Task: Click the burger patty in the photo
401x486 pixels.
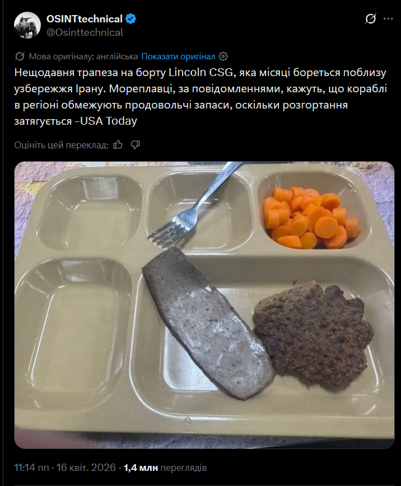Action: point(314,333)
